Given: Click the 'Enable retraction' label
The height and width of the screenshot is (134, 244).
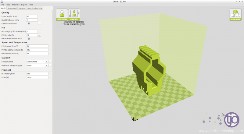Looking at the screenshot, I should pos(9,24).
